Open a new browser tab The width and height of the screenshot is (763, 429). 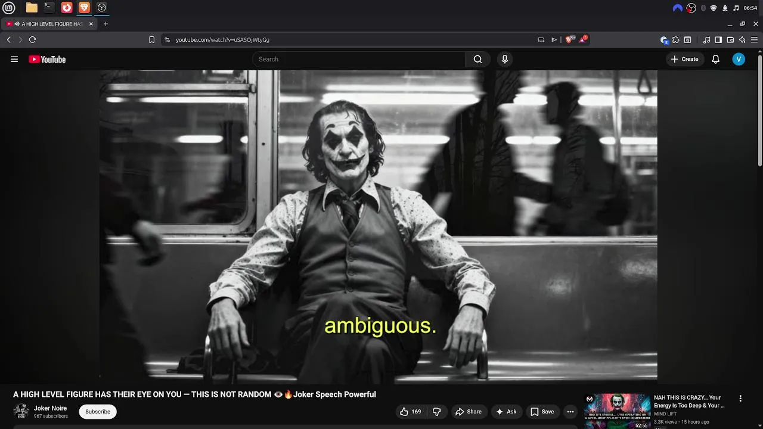(x=106, y=24)
